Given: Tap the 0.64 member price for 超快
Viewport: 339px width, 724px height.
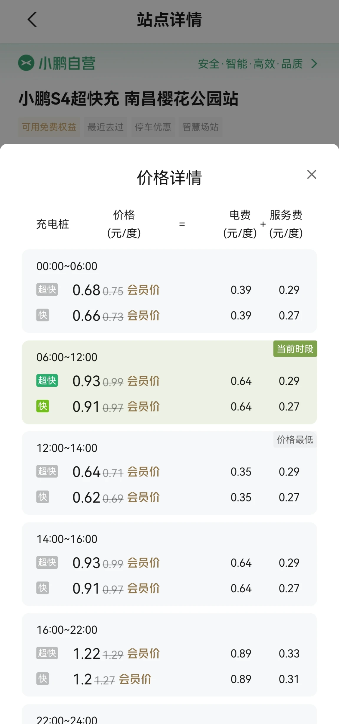Looking at the screenshot, I should point(86,472).
